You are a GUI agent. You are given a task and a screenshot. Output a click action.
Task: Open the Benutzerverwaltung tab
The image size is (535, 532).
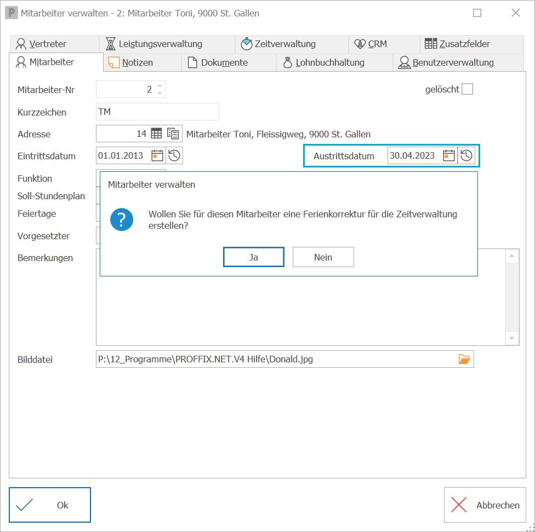458,62
